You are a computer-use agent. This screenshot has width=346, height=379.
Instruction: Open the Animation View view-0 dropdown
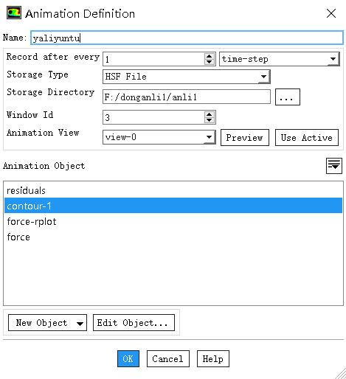point(159,137)
